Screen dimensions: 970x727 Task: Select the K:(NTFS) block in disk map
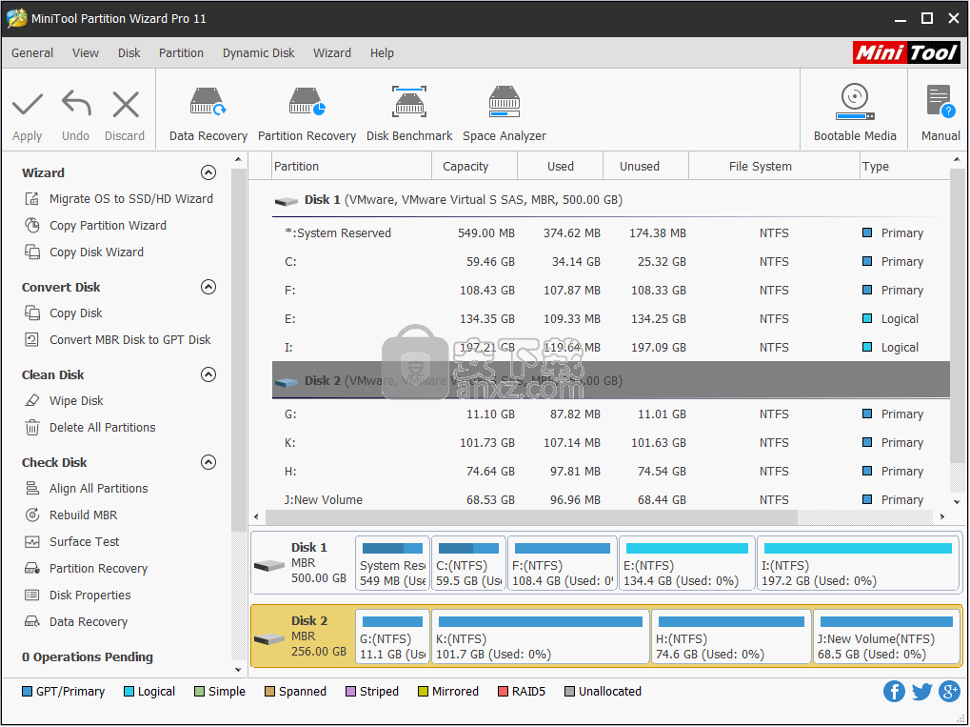point(540,637)
